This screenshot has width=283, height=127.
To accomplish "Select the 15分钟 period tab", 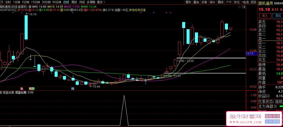I will click(35, 2).
